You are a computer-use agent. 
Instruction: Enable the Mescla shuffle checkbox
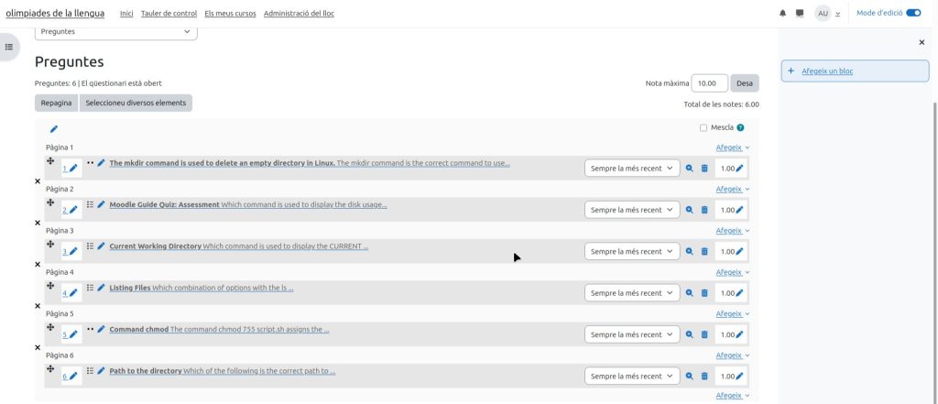703,128
